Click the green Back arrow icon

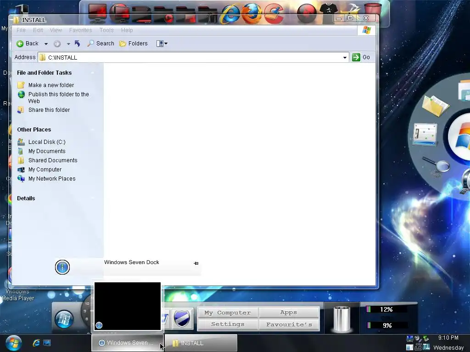click(20, 44)
